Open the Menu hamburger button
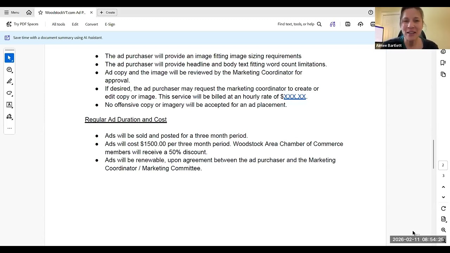 pyautogui.click(x=12, y=12)
